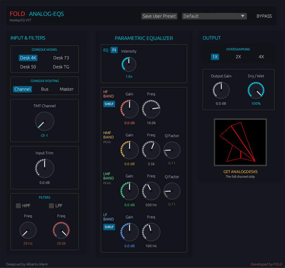Image resolution: width=285 pixels, height=268 pixels.
Task: Click the Dry/Wet knob
Action: 256,90
